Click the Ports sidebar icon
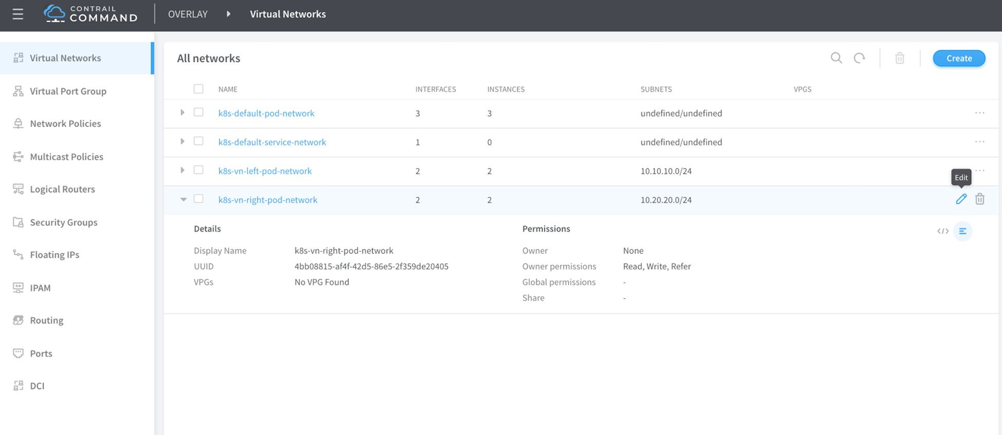Image resolution: width=1002 pixels, height=435 pixels. click(18, 353)
